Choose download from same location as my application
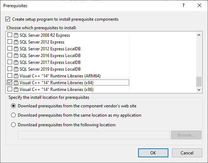208x163 pixels. tap(14, 115)
